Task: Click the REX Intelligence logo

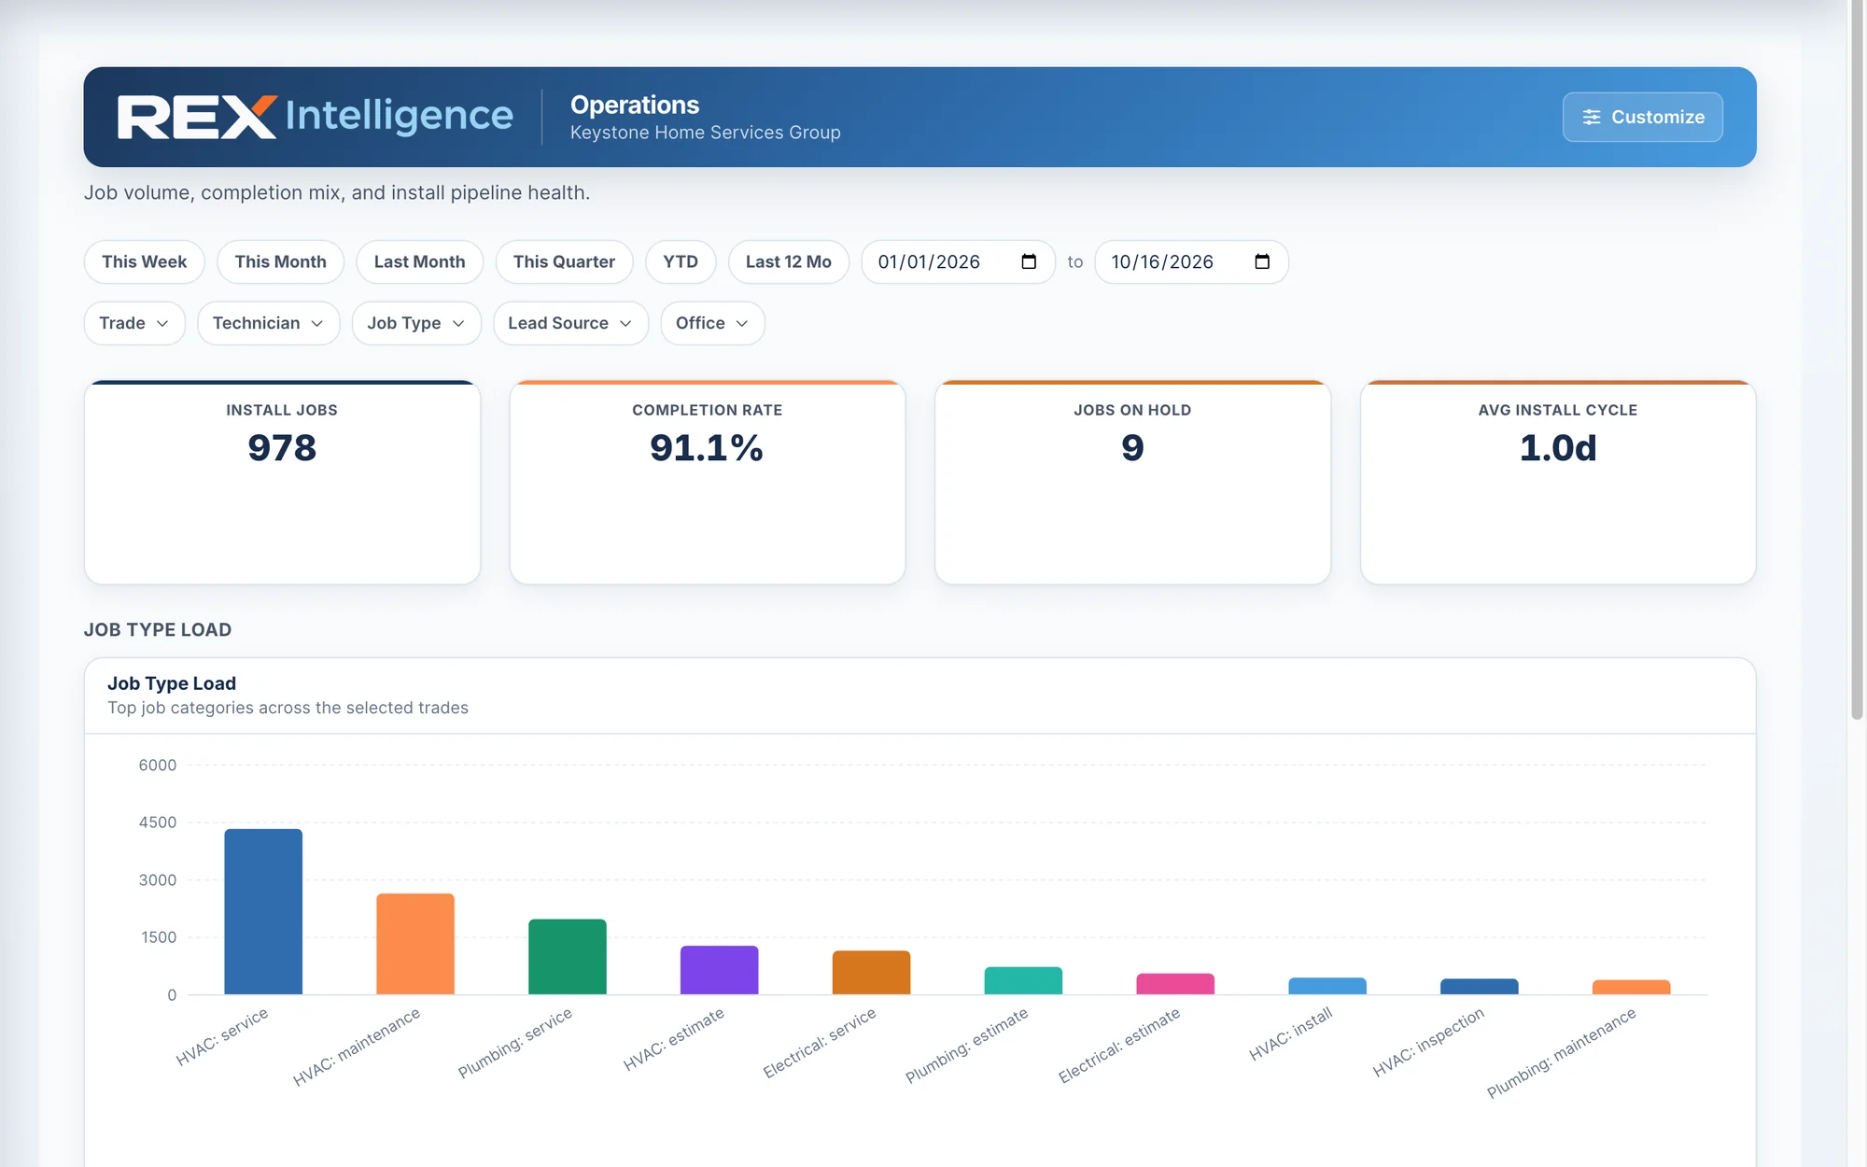Action: point(315,117)
